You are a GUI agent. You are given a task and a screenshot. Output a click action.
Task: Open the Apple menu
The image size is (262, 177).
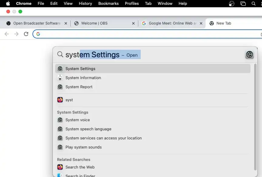[x=8, y=4]
